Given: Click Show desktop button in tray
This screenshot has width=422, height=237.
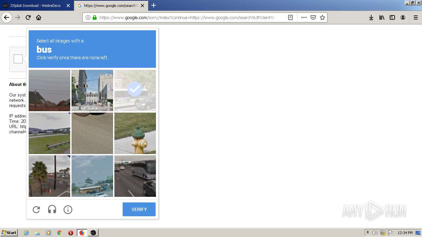Looking at the screenshot, I should 418,233.
